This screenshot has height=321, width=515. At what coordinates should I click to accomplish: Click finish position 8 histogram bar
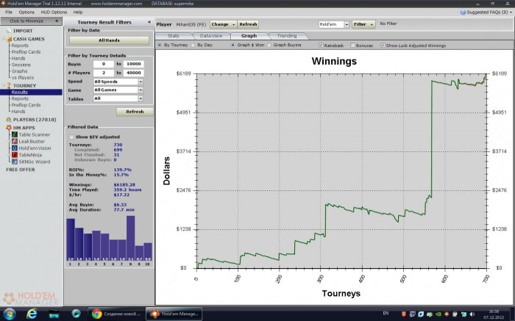(x=130, y=238)
